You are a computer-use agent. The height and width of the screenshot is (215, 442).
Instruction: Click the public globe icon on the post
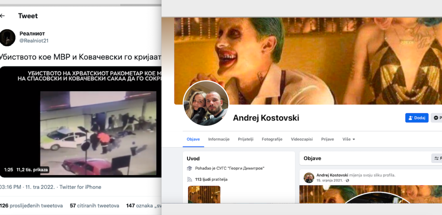tap(347, 180)
